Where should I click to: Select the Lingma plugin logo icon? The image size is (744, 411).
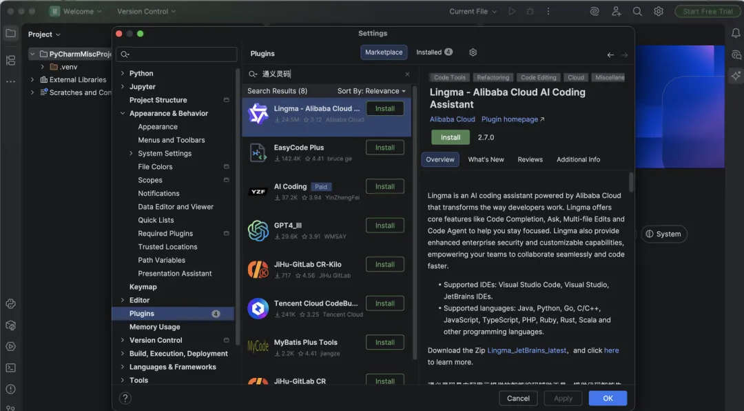258,114
